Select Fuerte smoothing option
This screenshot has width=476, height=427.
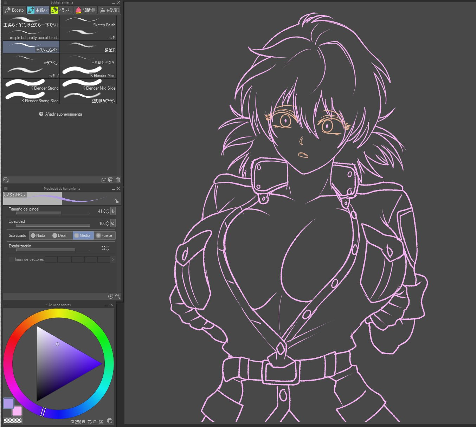(104, 235)
